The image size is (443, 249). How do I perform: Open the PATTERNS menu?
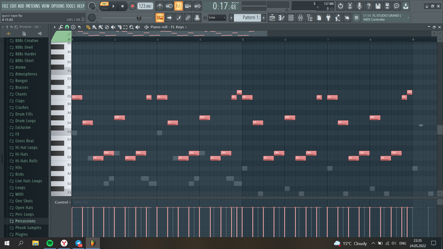coord(33,6)
